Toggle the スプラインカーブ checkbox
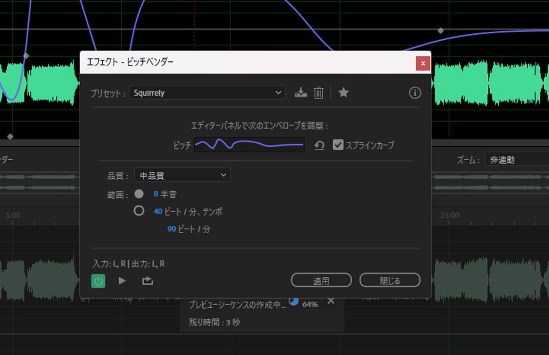Screen dimensions: 549x355 click(338, 145)
